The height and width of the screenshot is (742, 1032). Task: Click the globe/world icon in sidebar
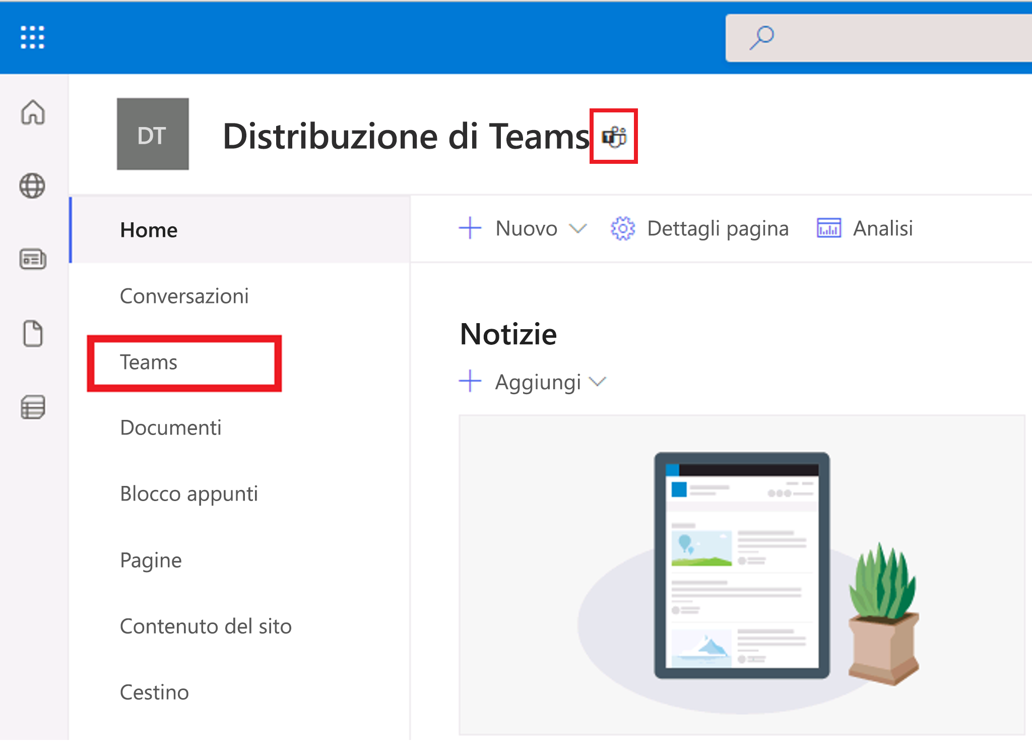pyautogui.click(x=34, y=184)
